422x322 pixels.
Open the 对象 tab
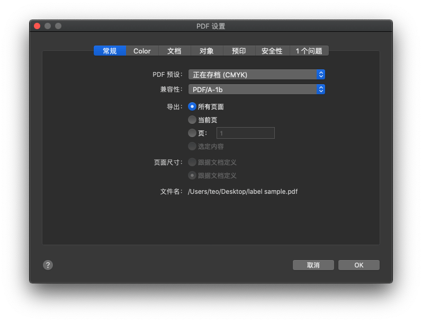point(206,51)
